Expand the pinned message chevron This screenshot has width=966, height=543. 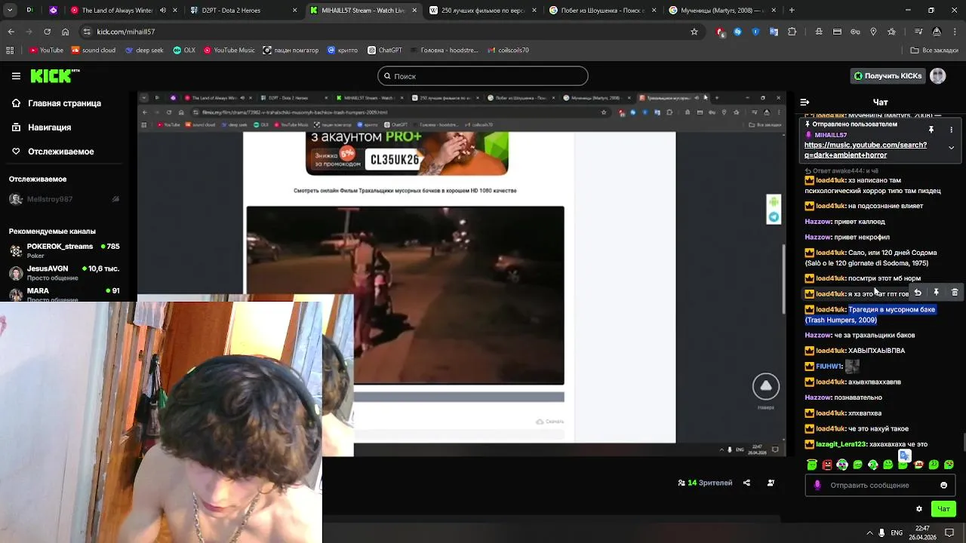pos(951,148)
